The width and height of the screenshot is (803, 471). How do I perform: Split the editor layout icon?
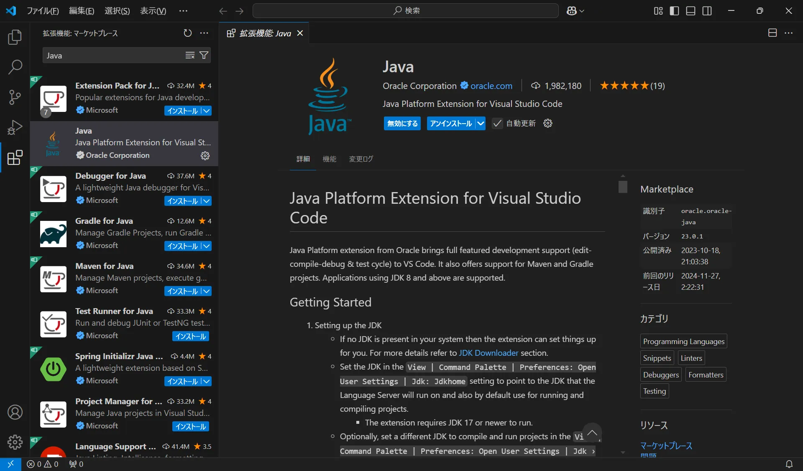point(772,33)
